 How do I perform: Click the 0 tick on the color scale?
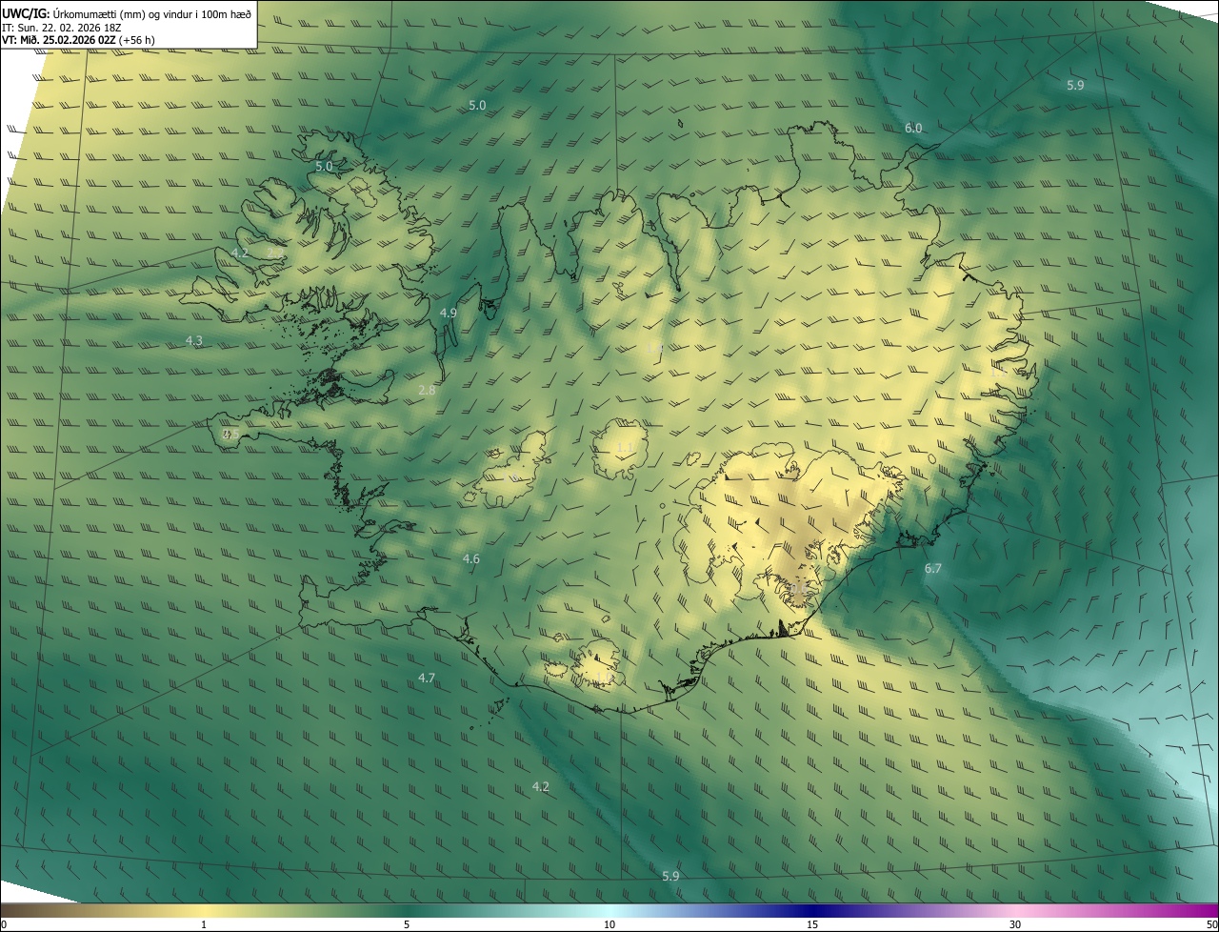pos(4,924)
